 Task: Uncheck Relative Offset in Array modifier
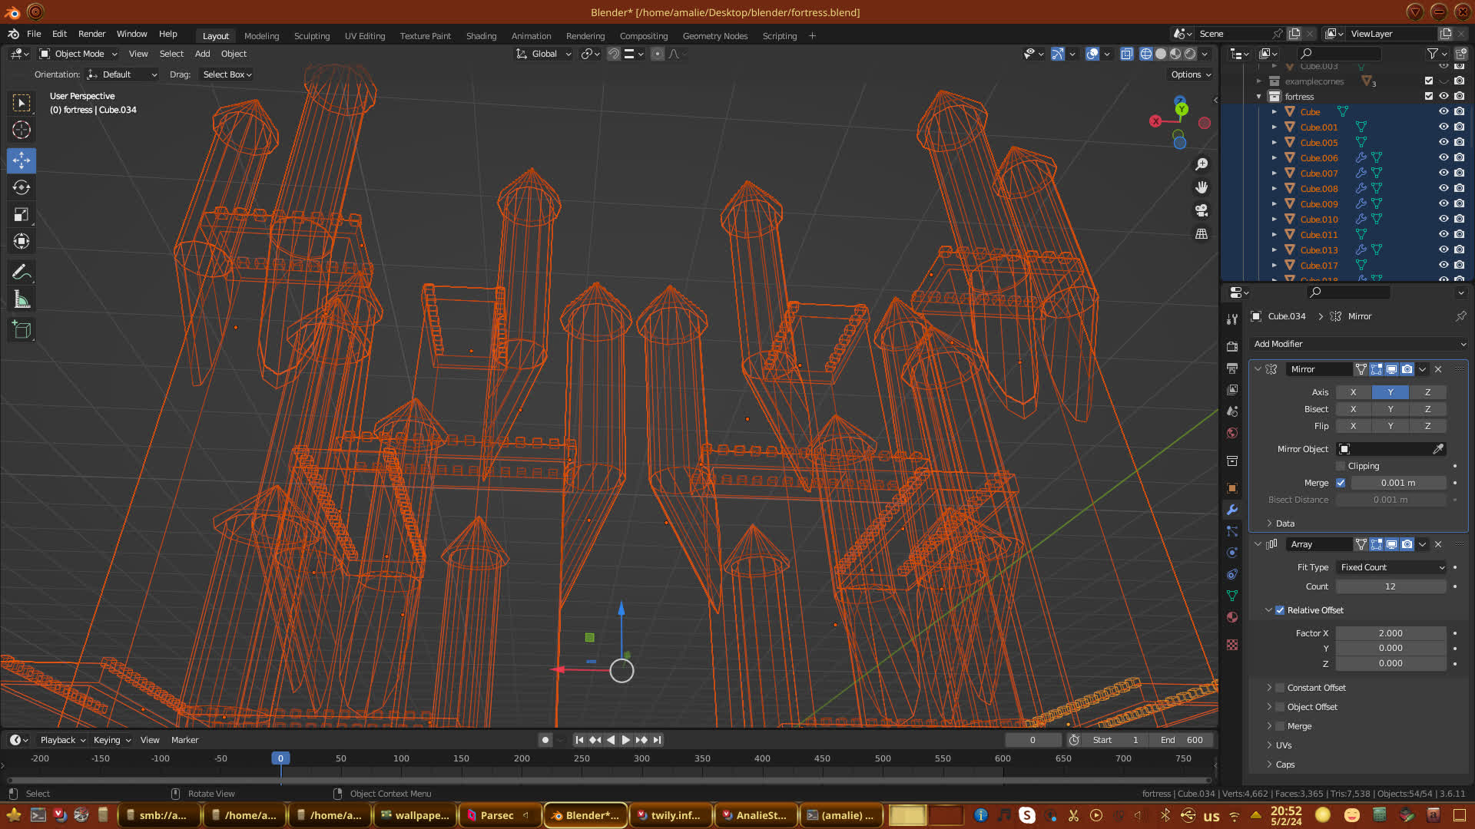pos(1280,610)
